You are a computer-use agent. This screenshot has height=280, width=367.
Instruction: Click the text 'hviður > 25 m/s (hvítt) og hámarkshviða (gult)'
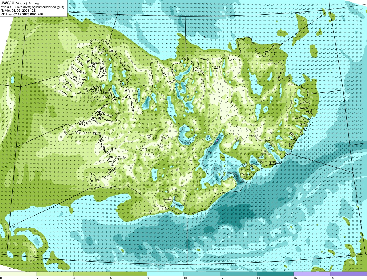point(32,7)
